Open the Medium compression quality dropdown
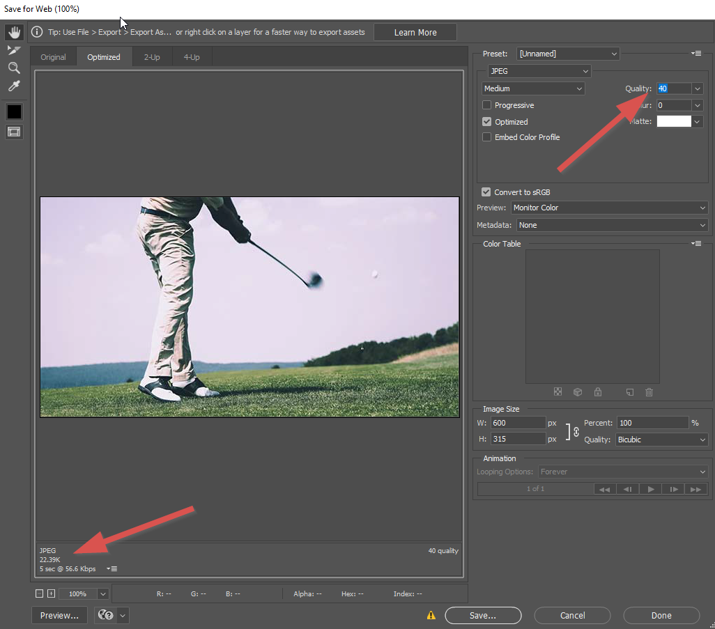715x629 pixels. point(532,88)
